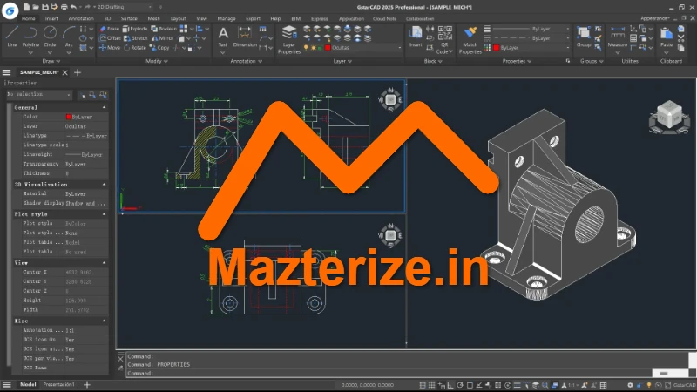Open the Home ribbon tab
Screen dimensions: 697x392
(28, 18)
